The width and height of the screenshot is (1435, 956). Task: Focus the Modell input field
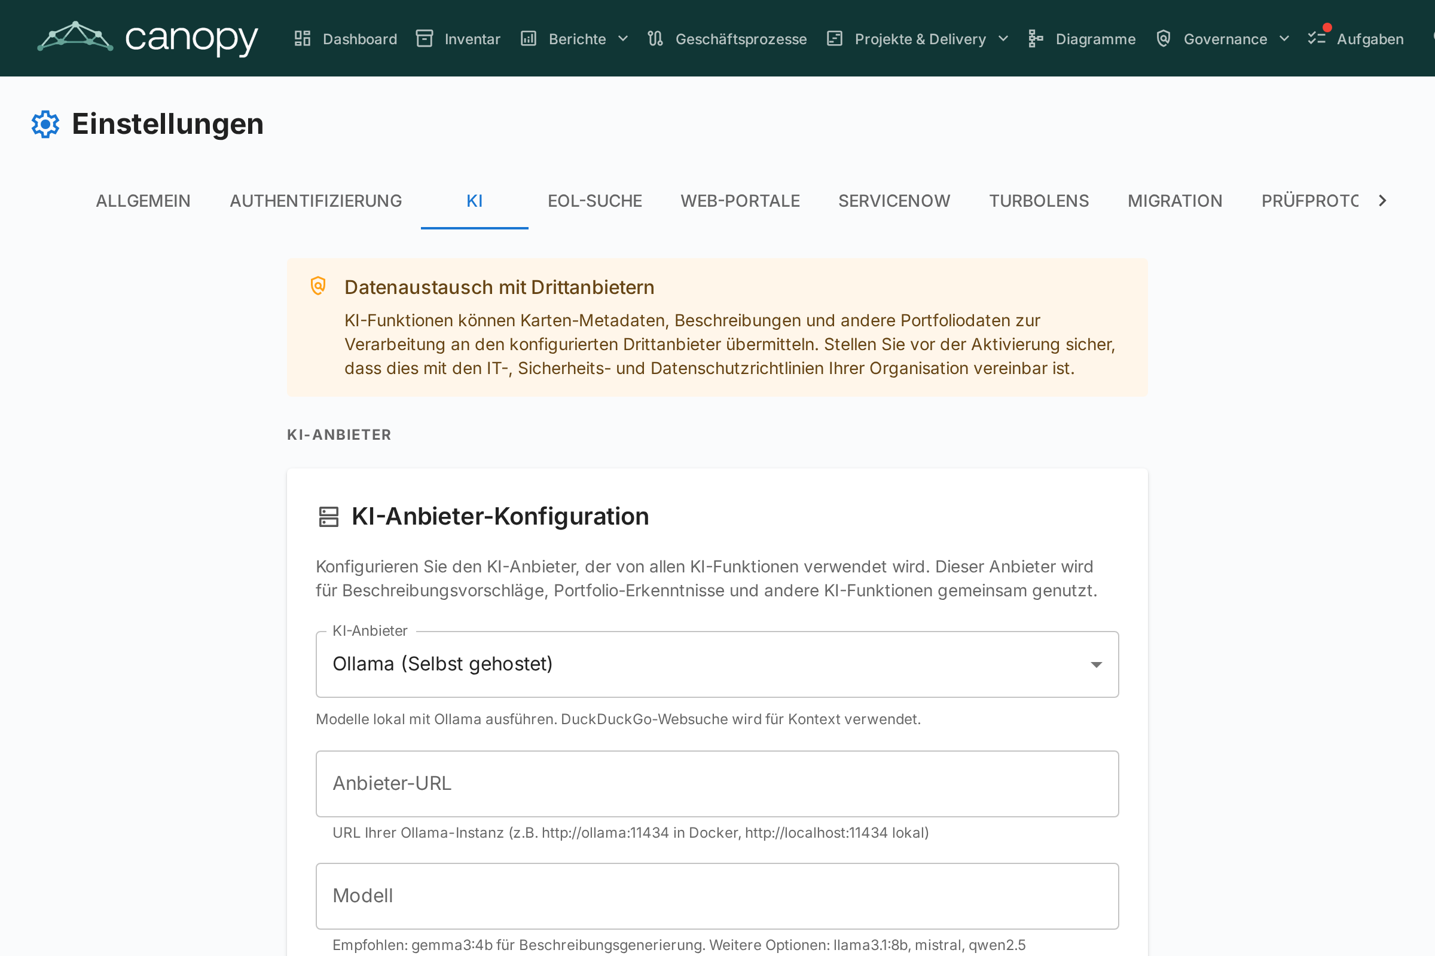click(x=717, y=896)
